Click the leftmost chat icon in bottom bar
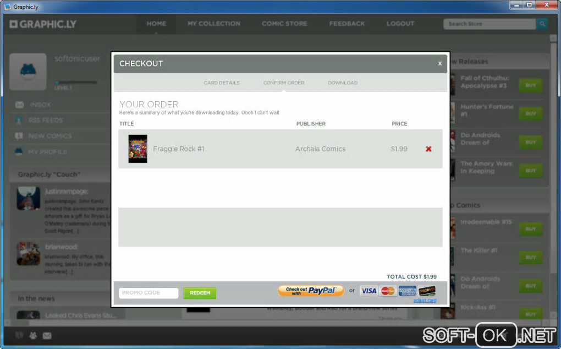The height and width of the screenshot is (349, 561). tap(19, 336)
